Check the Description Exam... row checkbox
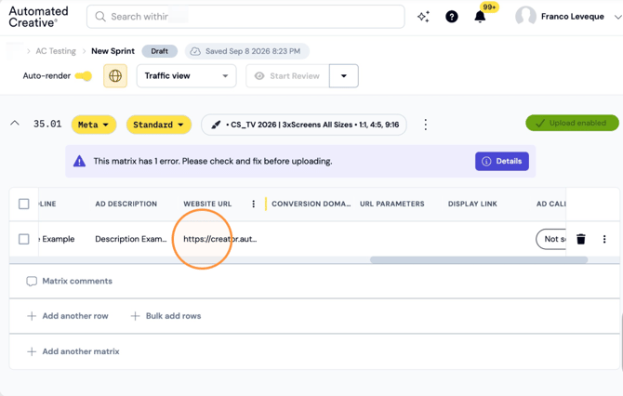This screenshot has width=623, height=396. point(24,239)
